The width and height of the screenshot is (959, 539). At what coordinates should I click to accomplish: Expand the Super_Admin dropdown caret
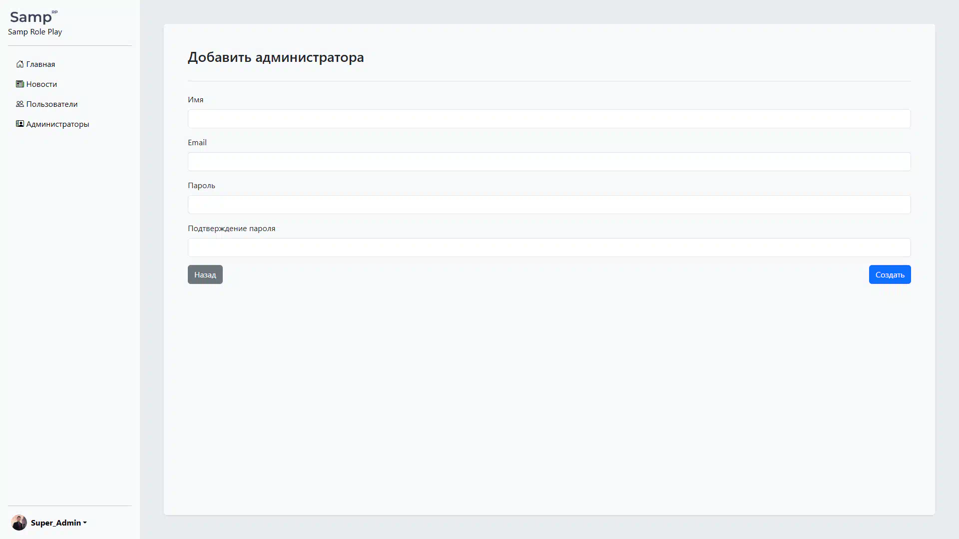[85, 523]
